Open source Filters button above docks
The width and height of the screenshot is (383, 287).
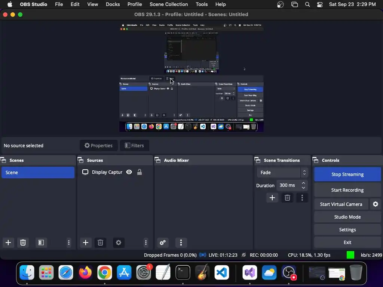tap(134, 145)
